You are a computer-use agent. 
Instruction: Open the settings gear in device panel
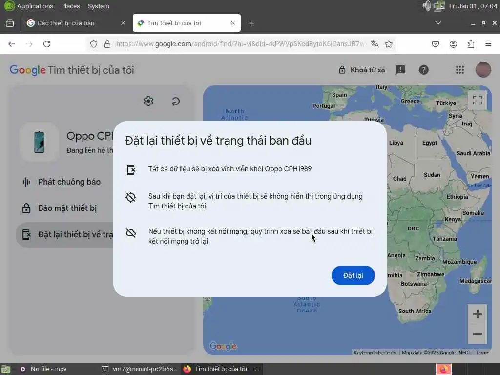(x=148, y=102)
